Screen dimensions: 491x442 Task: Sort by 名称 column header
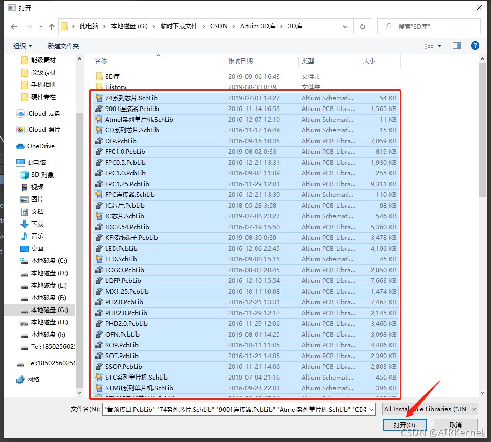click(x=101, y=61)
